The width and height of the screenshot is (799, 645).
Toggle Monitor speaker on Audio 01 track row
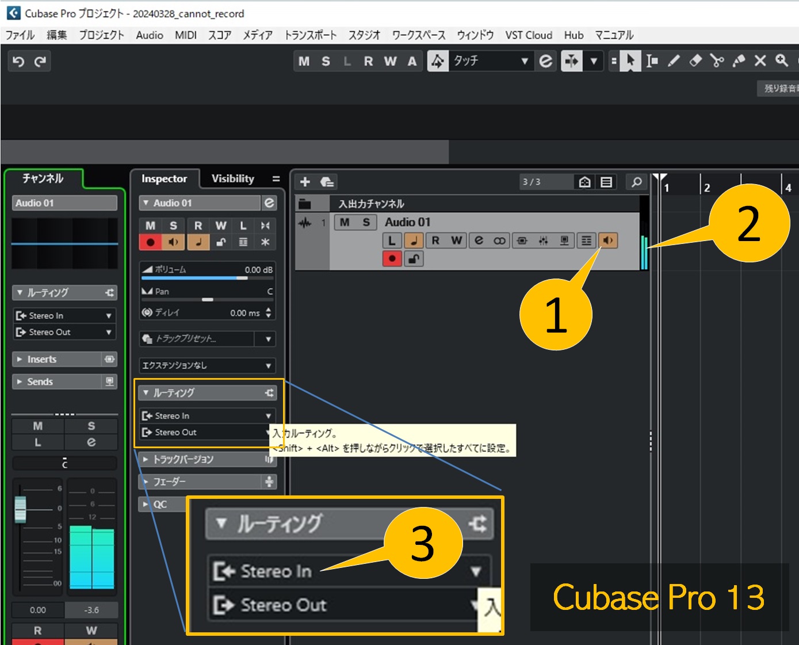pyautogui.click(x=608, y=241)
